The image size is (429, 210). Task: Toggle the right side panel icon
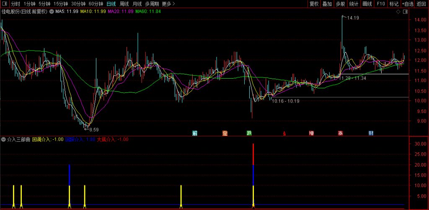(x=405, y=12)
